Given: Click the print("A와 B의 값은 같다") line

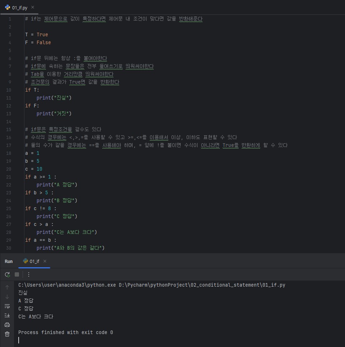Looking at the screenshot, I should click(x=70, y=248).
